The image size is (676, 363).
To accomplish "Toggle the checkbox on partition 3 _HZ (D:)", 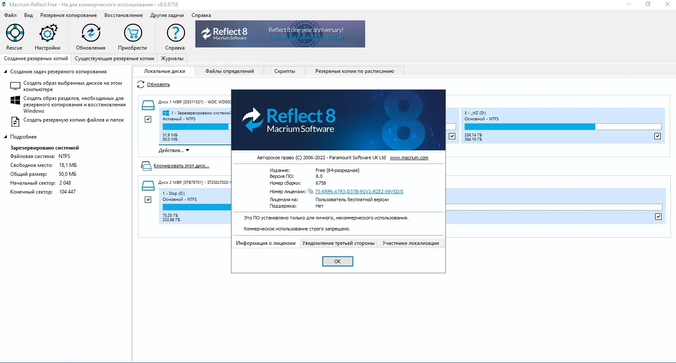I will point(657,136).
